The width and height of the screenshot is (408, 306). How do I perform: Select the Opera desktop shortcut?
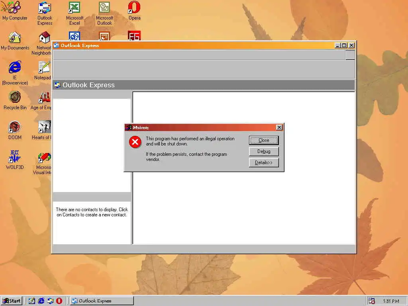(x=134, y=11)
